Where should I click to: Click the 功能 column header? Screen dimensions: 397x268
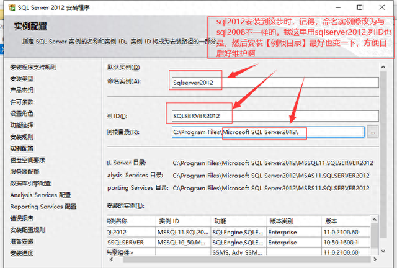click(238, 221)
